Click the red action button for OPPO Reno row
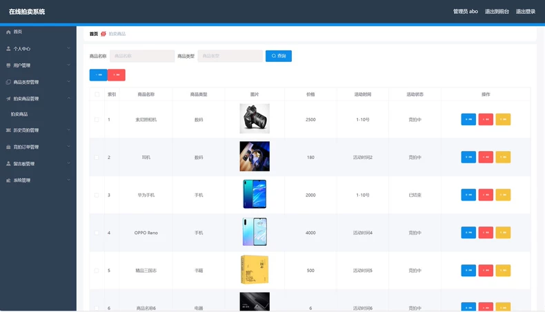 click(x=486, y=233)
